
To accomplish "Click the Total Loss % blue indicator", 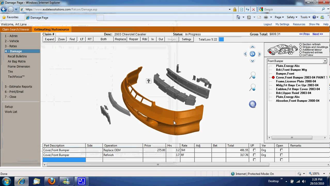I will click(x=221, y=39).
